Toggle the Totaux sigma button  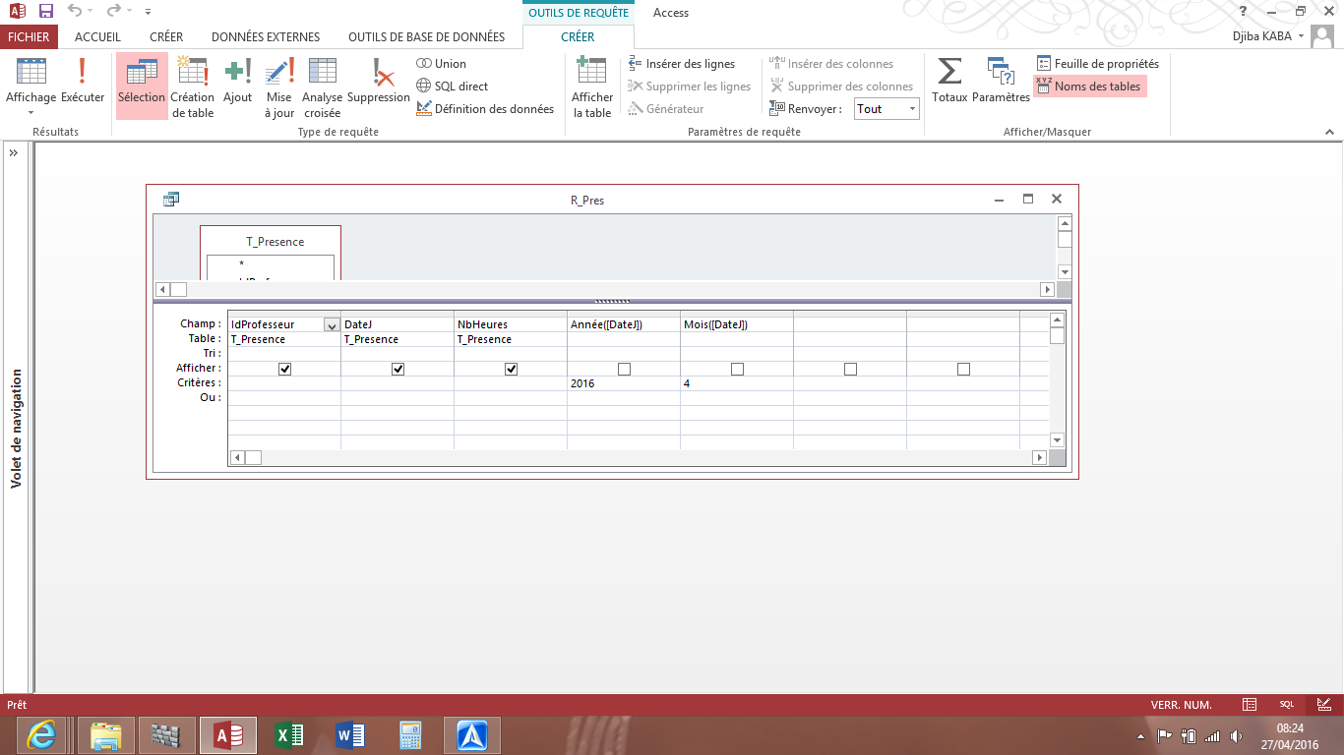tap(949, 81)
